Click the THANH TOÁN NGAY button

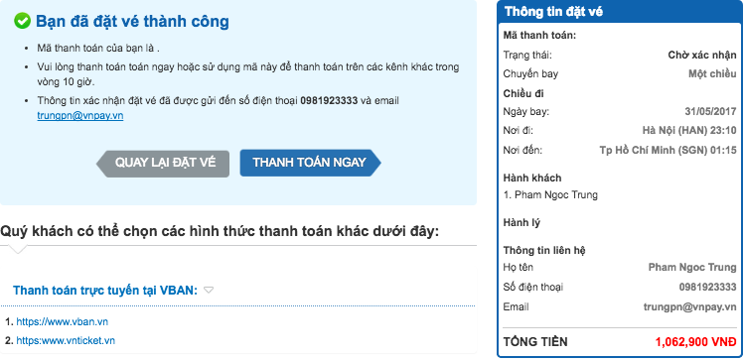pyautogui.click(x=310, y=163)
